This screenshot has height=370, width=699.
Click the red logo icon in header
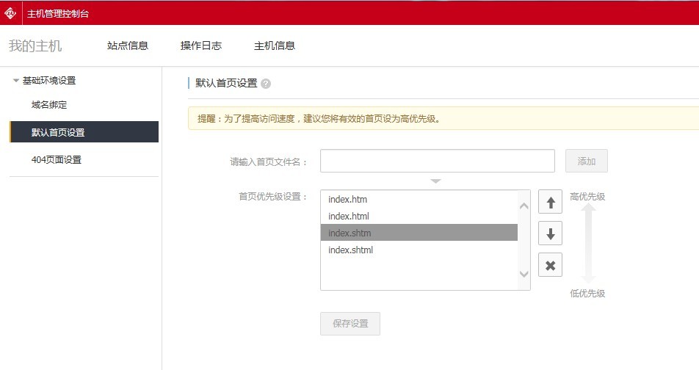[10, 13]
